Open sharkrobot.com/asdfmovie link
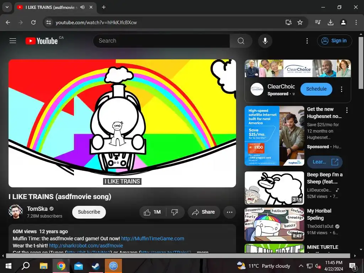 coord(86,246)
